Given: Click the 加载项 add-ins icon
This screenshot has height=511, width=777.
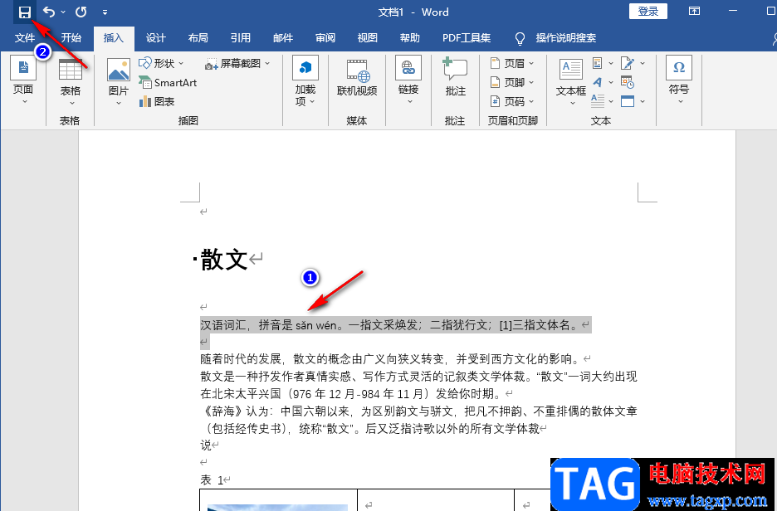Looking at the screenshot, I should point(305,68).
